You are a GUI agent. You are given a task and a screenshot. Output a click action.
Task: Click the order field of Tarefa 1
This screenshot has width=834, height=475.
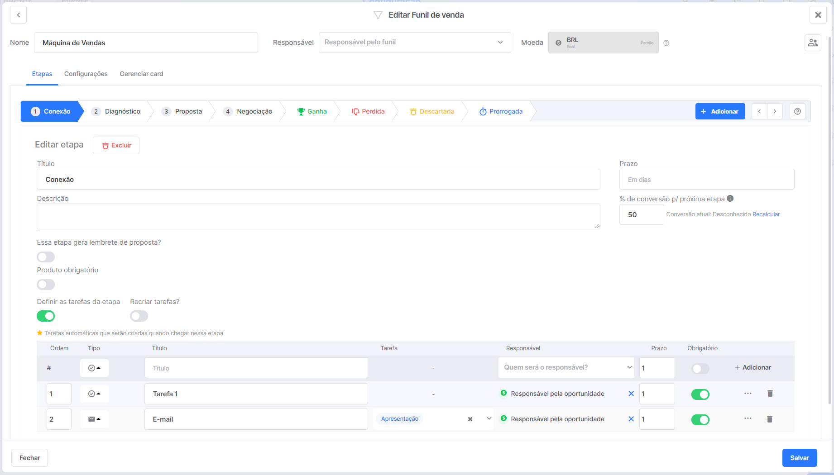point(59,394)
